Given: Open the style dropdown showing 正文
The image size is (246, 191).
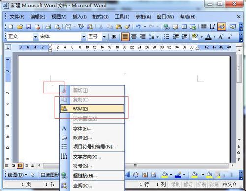Looking at the screenshot, I should pos(35,37).
